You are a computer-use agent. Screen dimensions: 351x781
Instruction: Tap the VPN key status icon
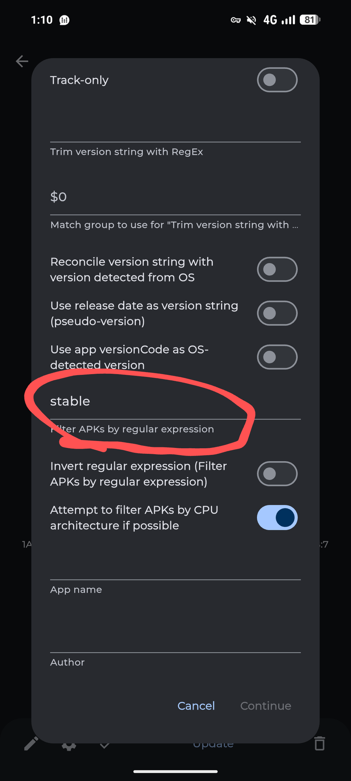236,20
